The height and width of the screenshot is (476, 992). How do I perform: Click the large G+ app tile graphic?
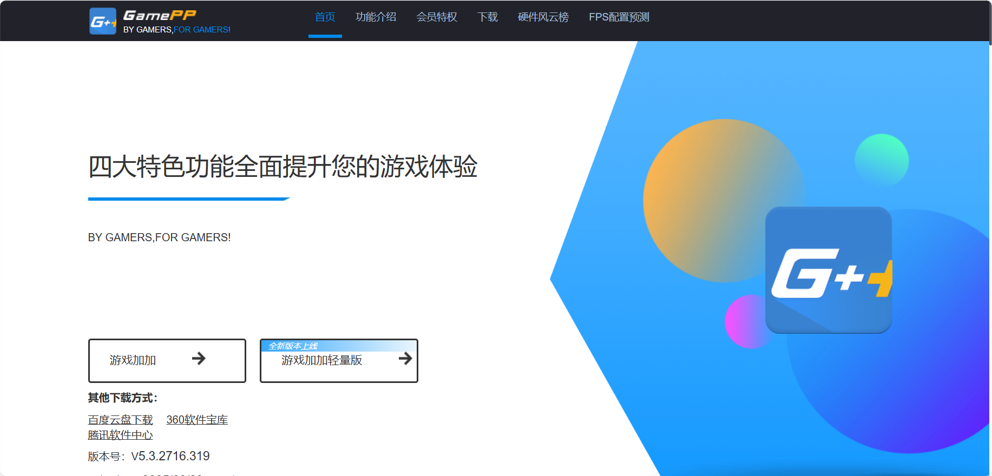[x=829, y=270]
